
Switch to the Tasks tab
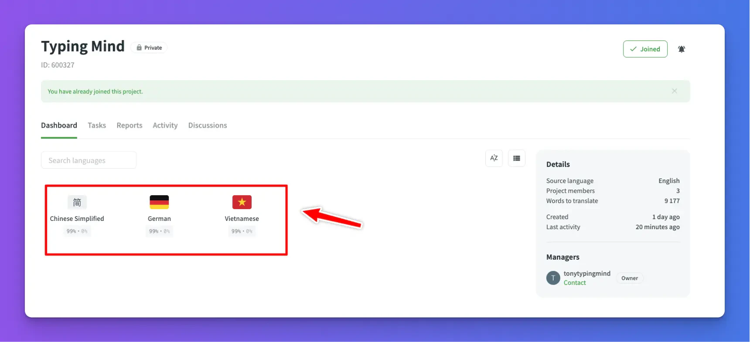(97, 125)
